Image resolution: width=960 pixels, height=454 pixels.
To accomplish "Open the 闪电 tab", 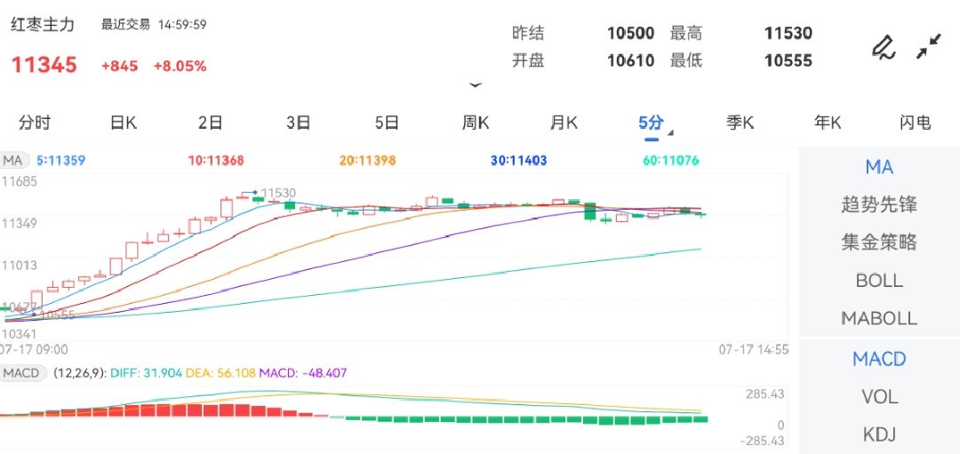I will 916,123.
